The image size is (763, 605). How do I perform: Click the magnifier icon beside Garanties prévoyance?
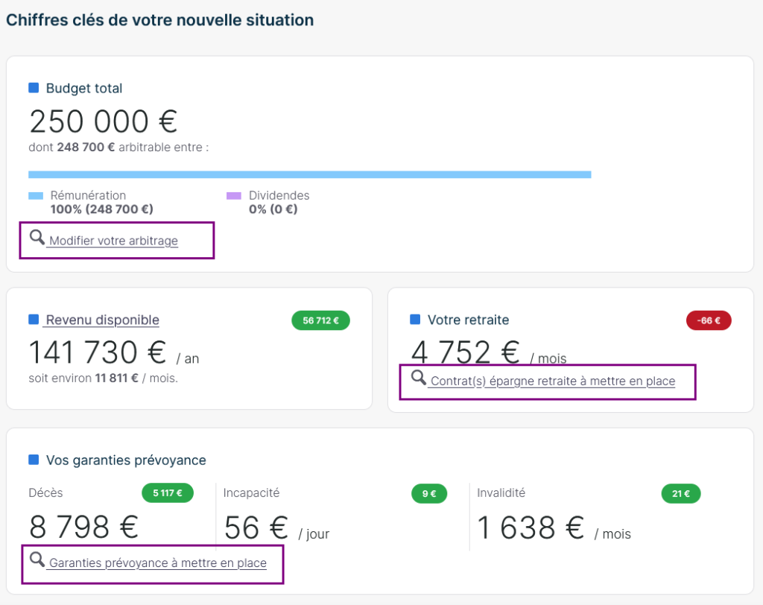pos(37,560)
